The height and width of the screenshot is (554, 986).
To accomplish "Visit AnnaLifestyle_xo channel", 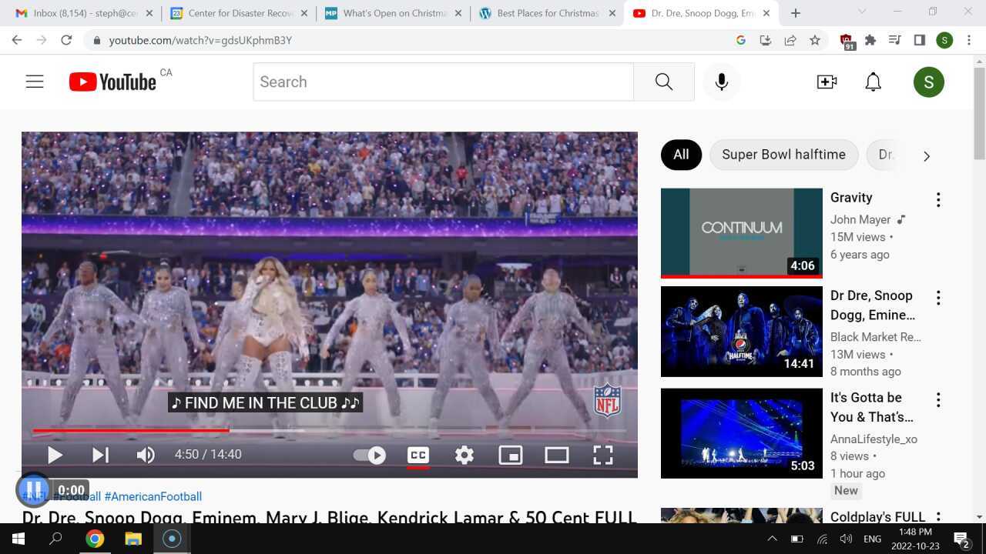I will [x=874, y=439].
